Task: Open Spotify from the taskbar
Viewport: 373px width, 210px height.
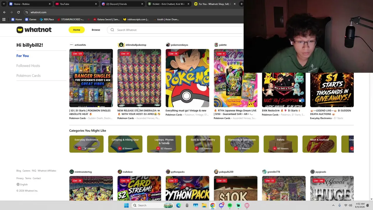Action: pyautogui.click(x=230, y=205)
